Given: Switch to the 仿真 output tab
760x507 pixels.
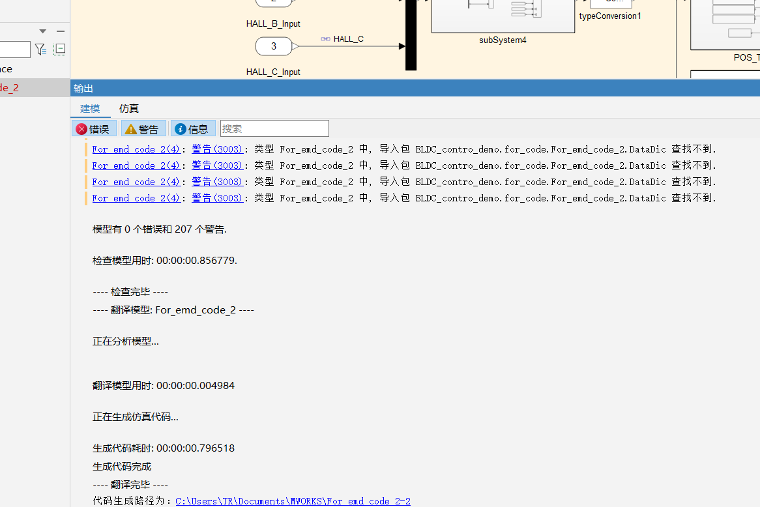Looking at the screenshot, I should [129, 109].
